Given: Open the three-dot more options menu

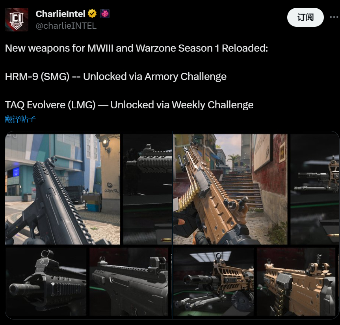Looking at the screenshot, I should (x=334, y=17).
